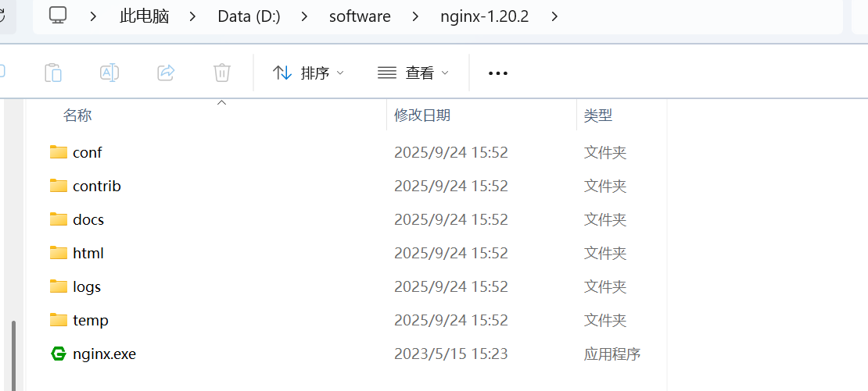Select the contrib folder name
868x391 pixels.
(x=97, y=186)
